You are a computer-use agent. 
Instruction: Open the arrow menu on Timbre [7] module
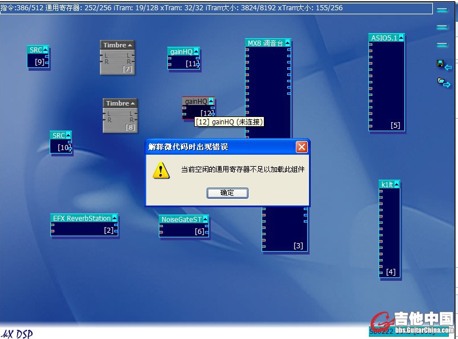(x=130, y=45)
